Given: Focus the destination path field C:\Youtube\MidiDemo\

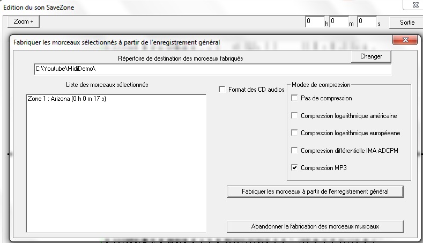Looking at the screenshot, I should [213, 69].
